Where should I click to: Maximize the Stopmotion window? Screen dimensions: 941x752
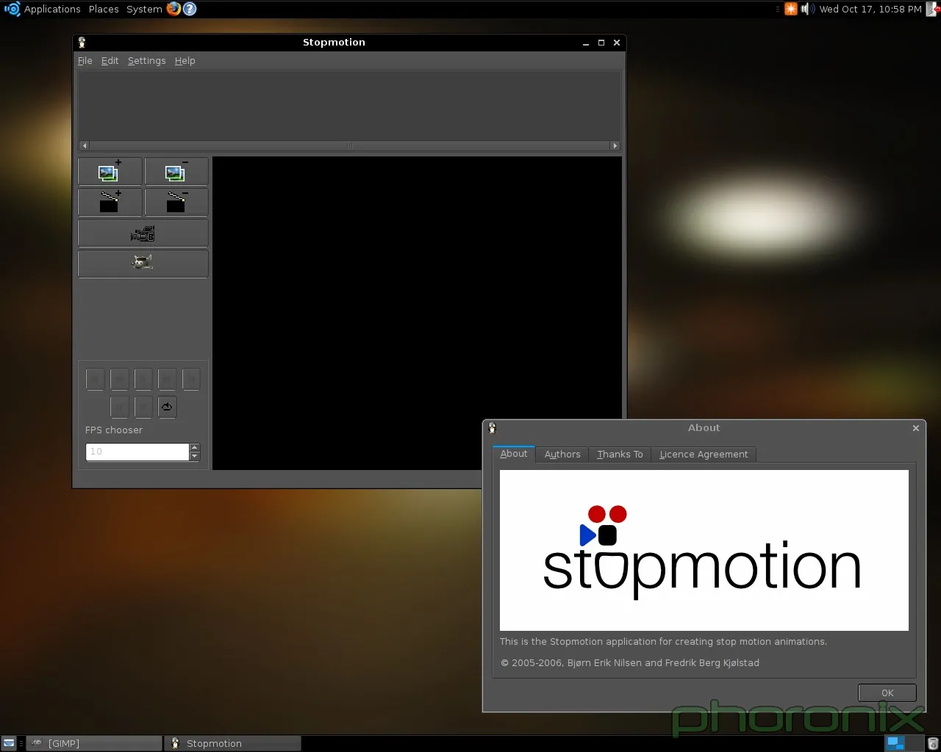(x=601, y=43)
